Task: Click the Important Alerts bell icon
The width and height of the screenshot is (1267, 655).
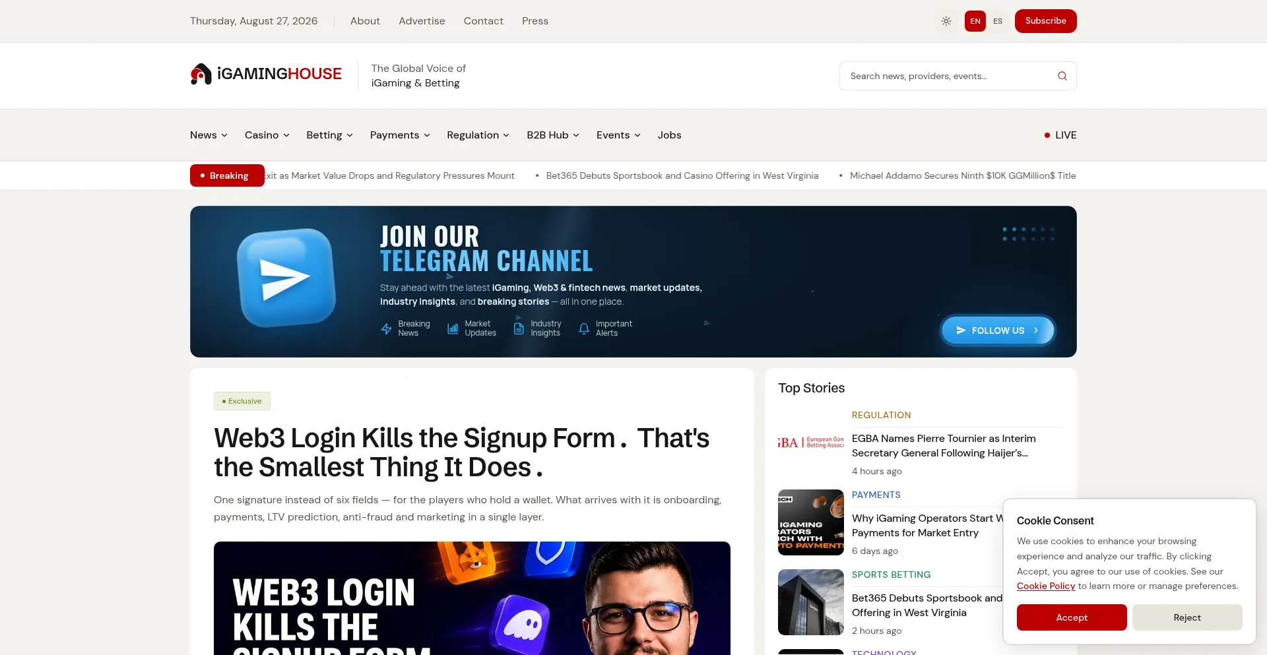Action: 584,328
